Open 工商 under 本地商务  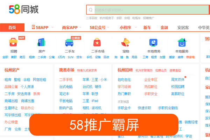(145, 57)
